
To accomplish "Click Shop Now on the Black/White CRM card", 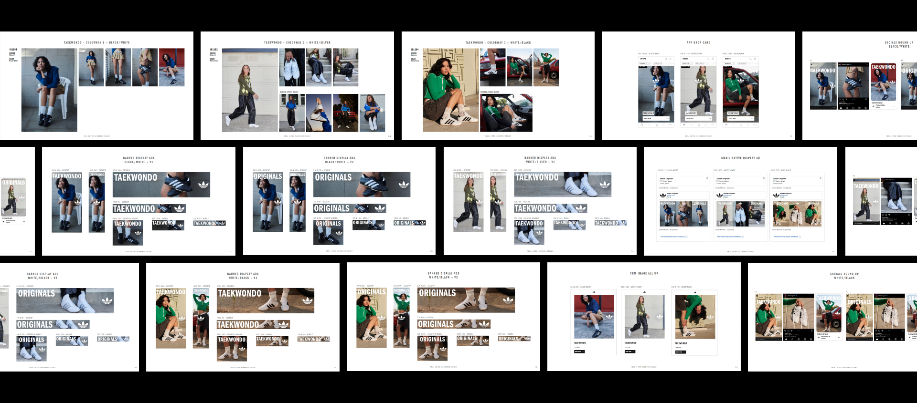I will 579,351.
